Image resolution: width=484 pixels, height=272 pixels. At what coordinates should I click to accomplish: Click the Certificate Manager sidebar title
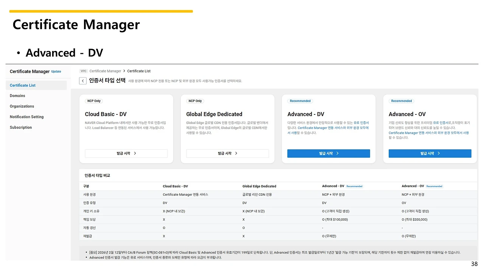click(x=29, y=71)
